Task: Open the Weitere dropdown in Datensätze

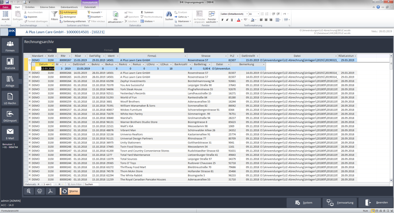Action: pyautogui.click(x=147, y=22)
